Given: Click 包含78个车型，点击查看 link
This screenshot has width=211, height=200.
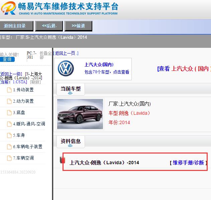Looking at the screenshot, I should pyautogui.click(x=107, y=72).
